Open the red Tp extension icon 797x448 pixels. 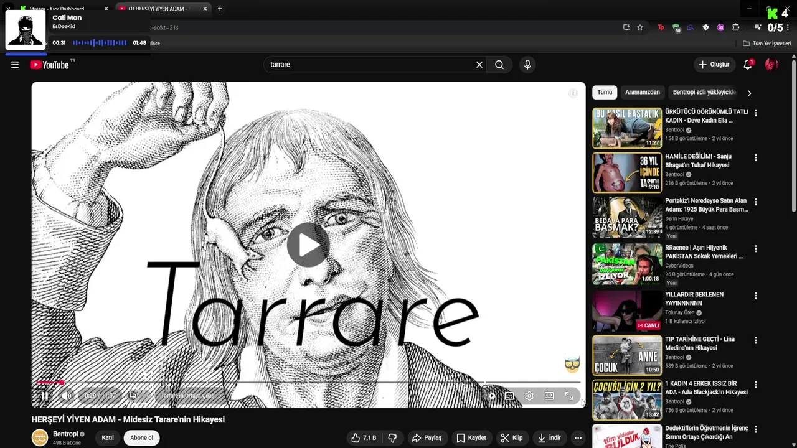pos(661,27)
